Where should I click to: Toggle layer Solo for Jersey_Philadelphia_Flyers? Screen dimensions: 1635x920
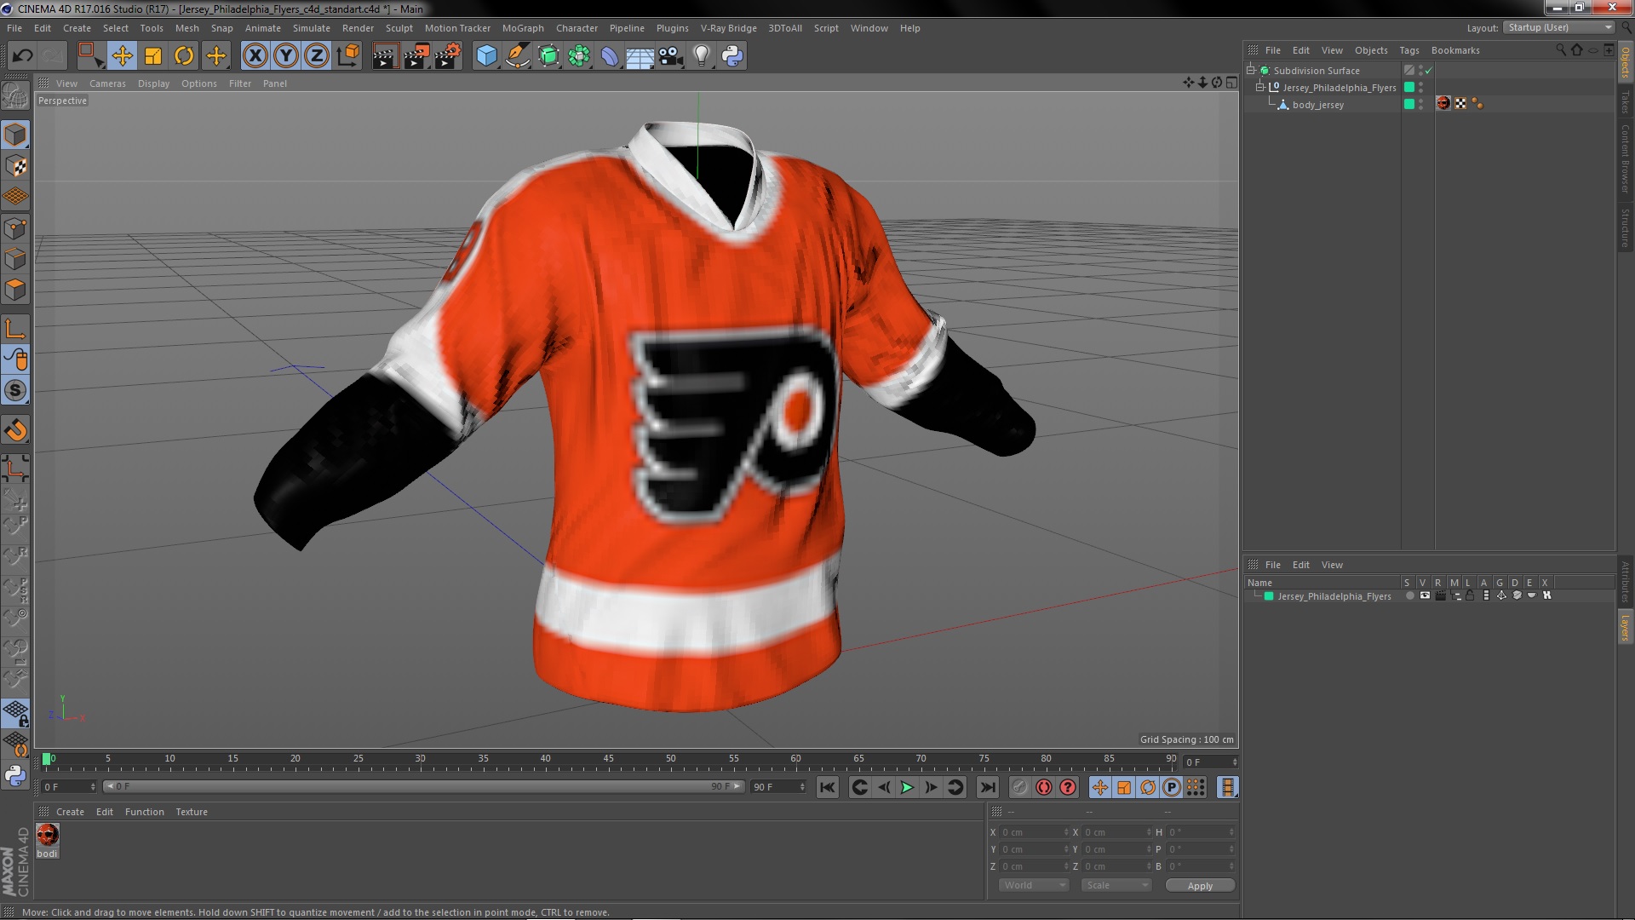click(x=1410, y=596)
